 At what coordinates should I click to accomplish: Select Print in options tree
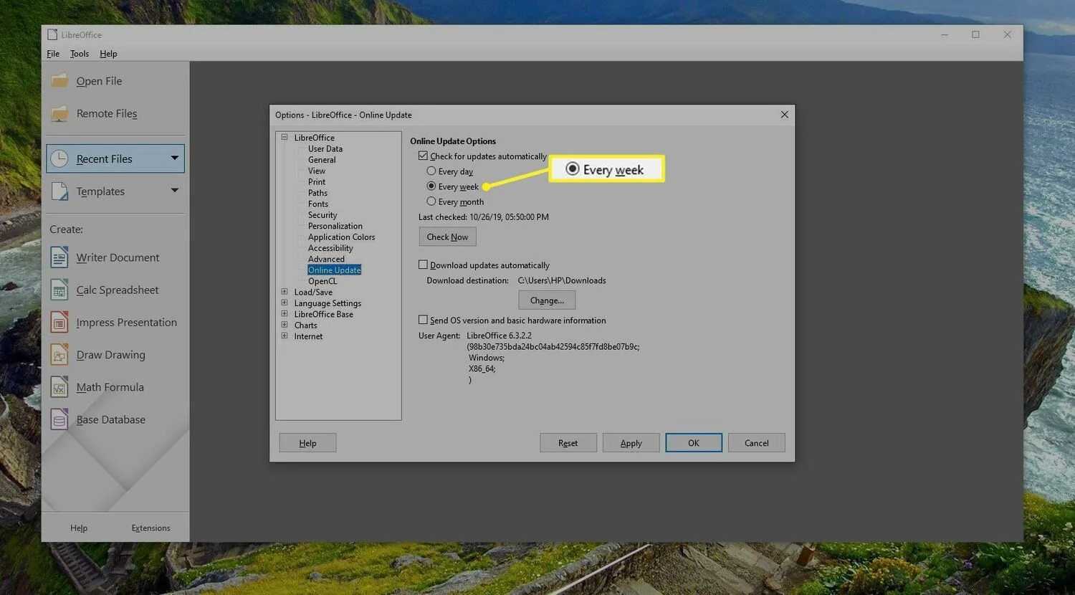tap(317, 181)
